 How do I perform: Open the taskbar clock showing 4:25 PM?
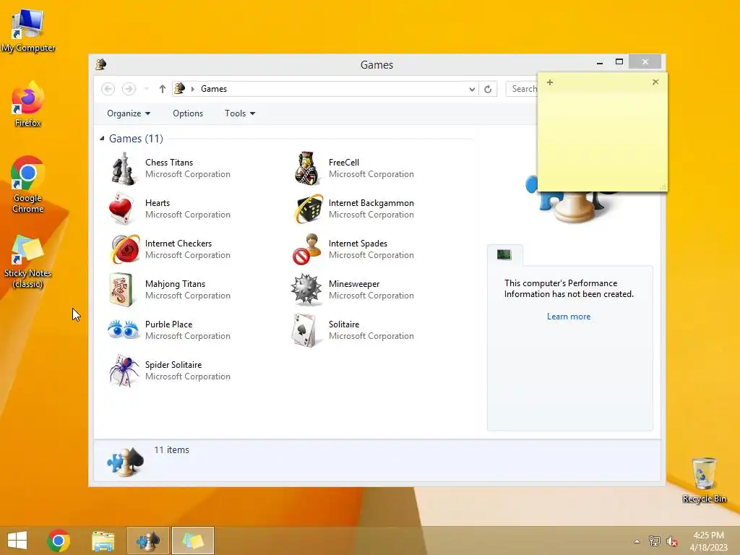(708, 541)
